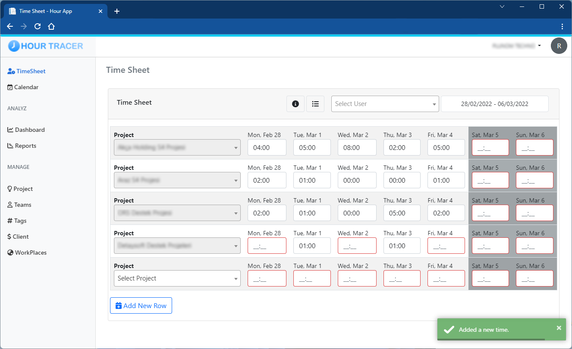Viewport: 572px width, 349px height.
Task: Click first row Saturday Mar 5 field
Action: pos(490,147)
